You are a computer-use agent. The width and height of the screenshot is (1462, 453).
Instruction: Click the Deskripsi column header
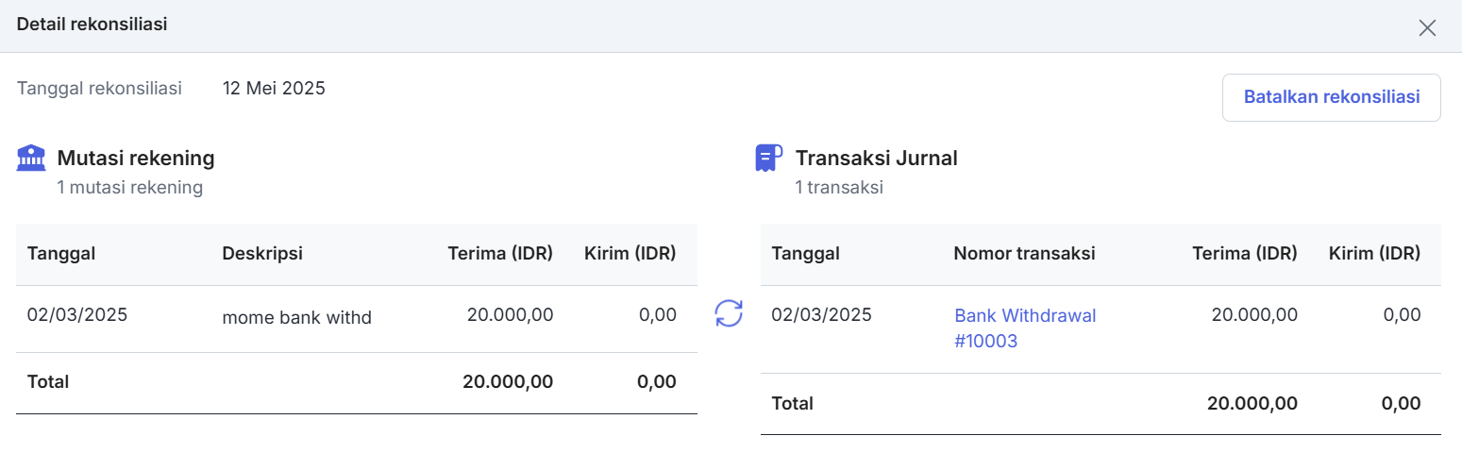coord(262,253)
